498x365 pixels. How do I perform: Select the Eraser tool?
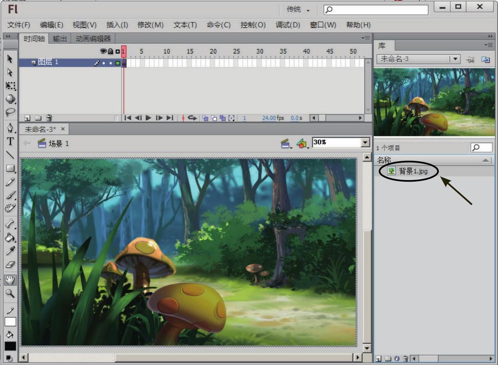(x=10, y=264)
